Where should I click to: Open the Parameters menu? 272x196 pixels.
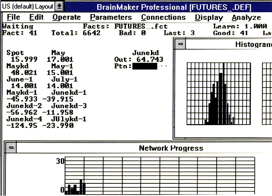[x=111, y=18]
